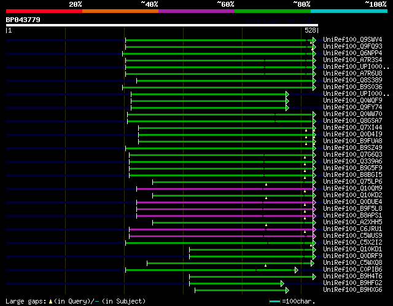The image size is (393, 306).
Task: Click the UniRef100_Q0WW70 label
Action: click(352, 114)
